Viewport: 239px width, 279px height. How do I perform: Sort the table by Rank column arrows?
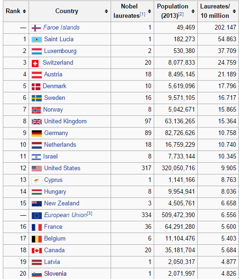coord(24,11)
